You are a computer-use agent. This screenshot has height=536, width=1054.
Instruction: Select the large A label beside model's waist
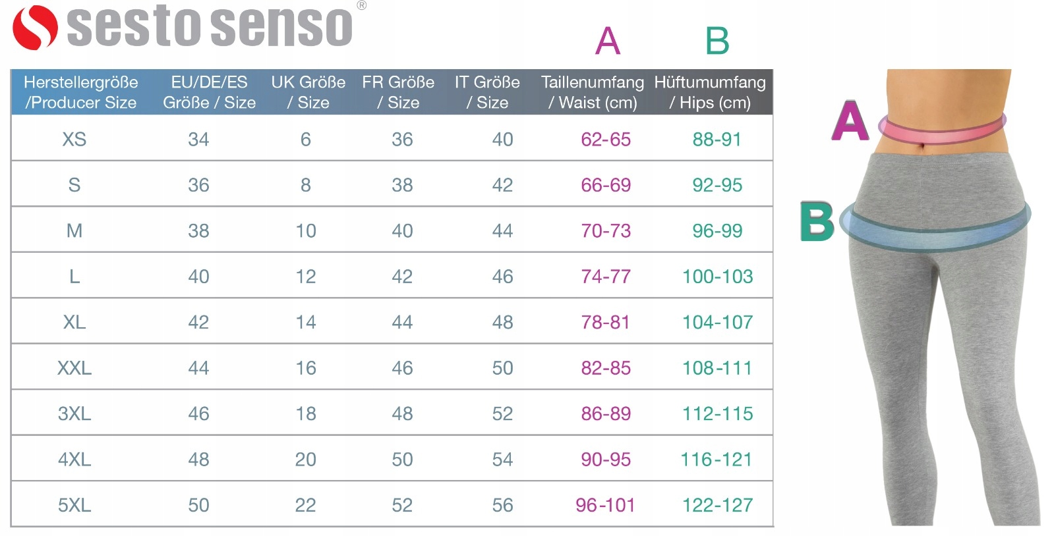tap(850, 121)
